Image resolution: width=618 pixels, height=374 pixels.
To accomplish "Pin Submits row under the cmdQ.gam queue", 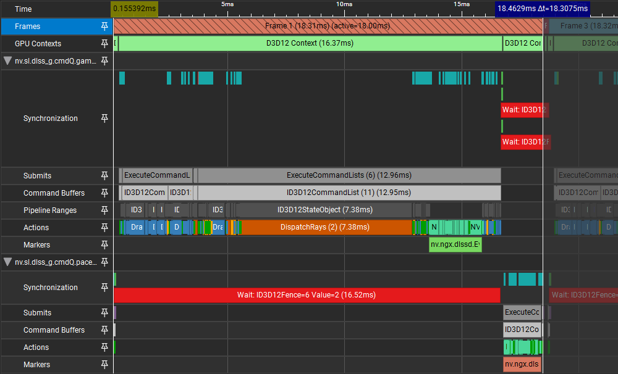I will pyautogui.click(x=104, y=176).
